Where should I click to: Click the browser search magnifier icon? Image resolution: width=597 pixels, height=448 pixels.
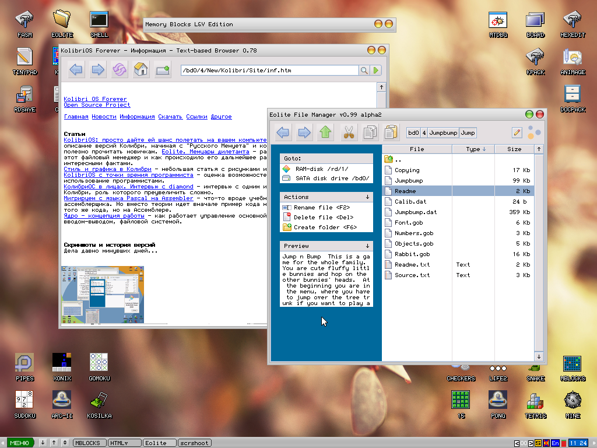pyautogui.click(x=363, y=71)
